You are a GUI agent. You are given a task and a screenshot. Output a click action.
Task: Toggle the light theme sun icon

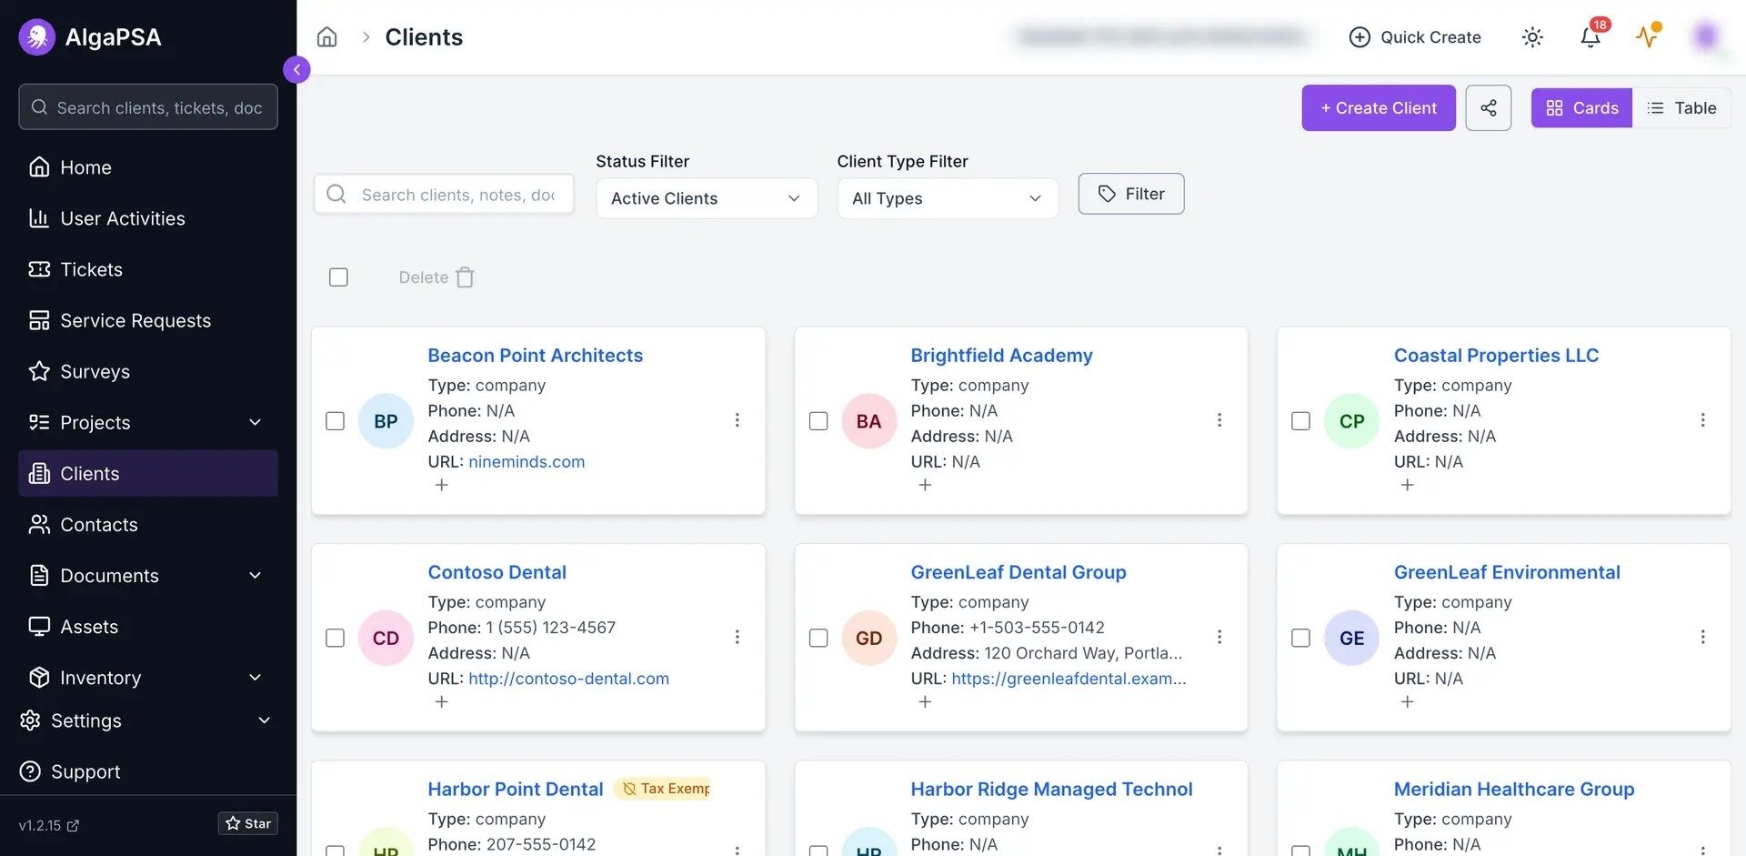pos(1532,37)
